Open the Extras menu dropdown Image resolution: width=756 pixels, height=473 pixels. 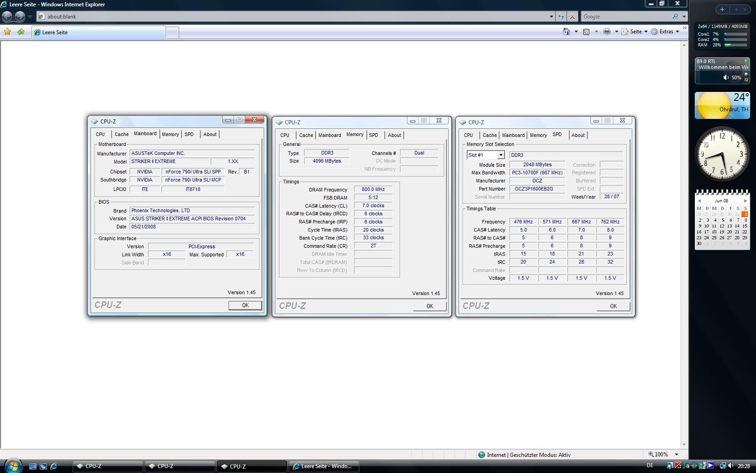click(x=665, y=32)
